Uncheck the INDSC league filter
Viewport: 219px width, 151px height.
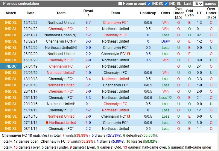tap(149, 4)
